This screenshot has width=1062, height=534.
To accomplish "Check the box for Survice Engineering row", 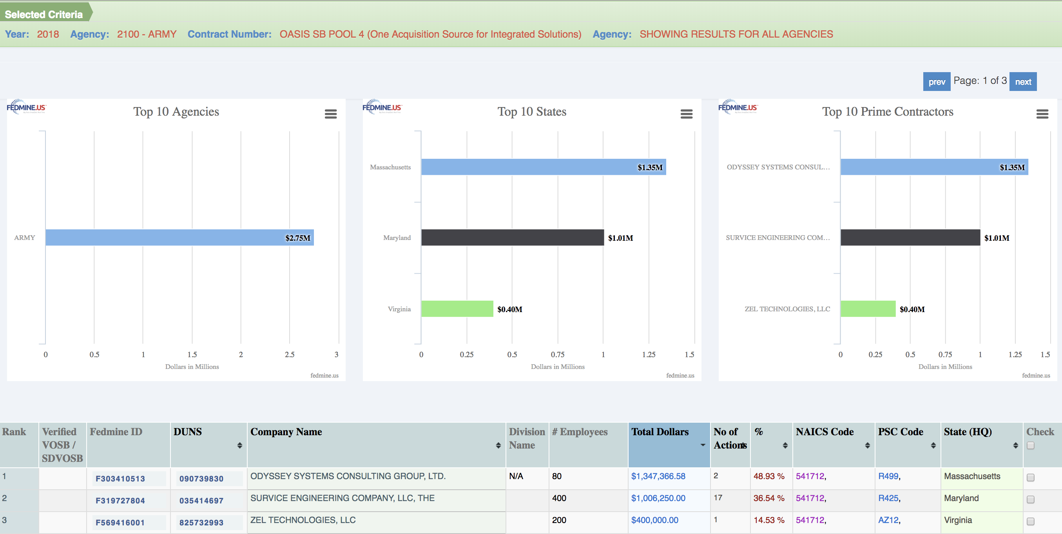I will click(1031, 499).
